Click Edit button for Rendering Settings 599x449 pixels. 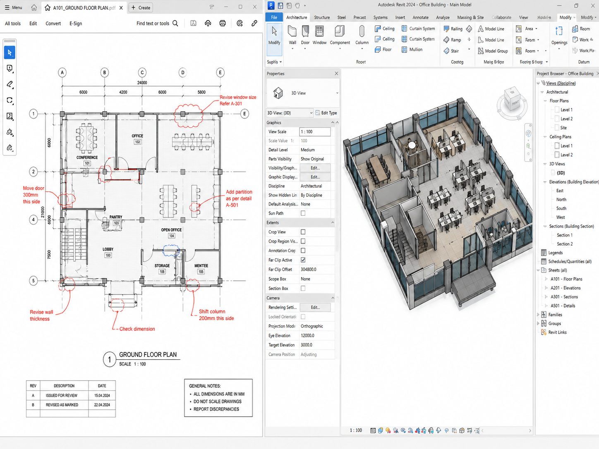[315, 308]
